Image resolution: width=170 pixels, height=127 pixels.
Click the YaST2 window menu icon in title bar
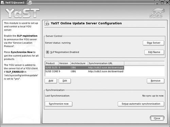pyautogui.click(x=2, y=2)
